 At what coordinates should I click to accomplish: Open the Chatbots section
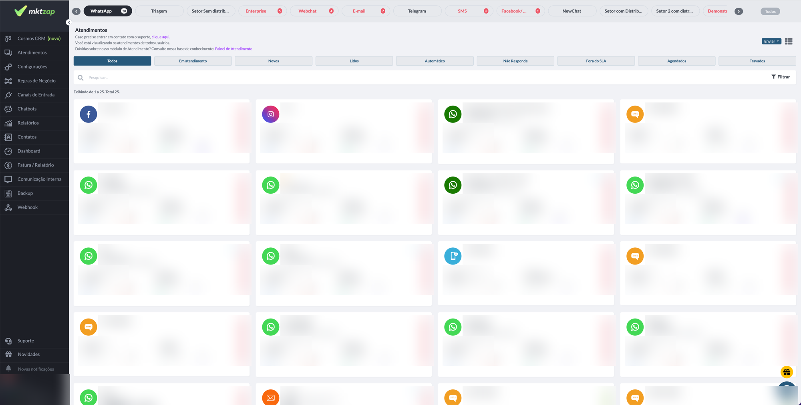click(x=34, y=109)
